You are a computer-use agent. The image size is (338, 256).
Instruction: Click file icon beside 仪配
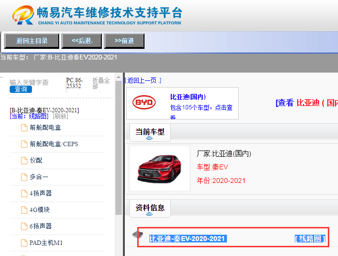click(x=24, y=161)
